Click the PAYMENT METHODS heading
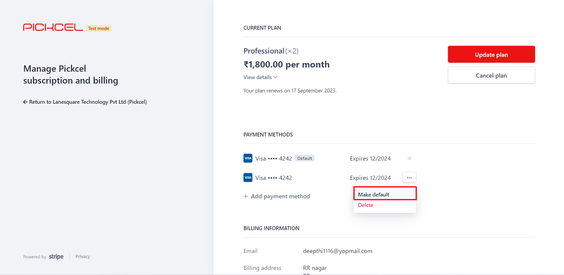 point(268,135)
